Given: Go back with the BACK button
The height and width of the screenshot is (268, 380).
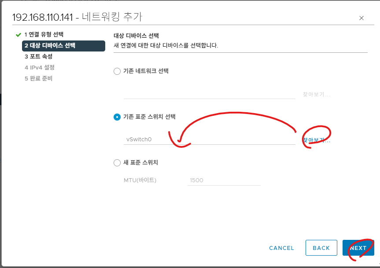Looking at the screenshot, I should 321,248.
